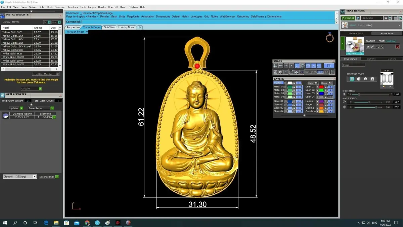Click the red refresh icon beside Classic (Fast)
Screen dimensions: 403x227
[x=397, y=47]
